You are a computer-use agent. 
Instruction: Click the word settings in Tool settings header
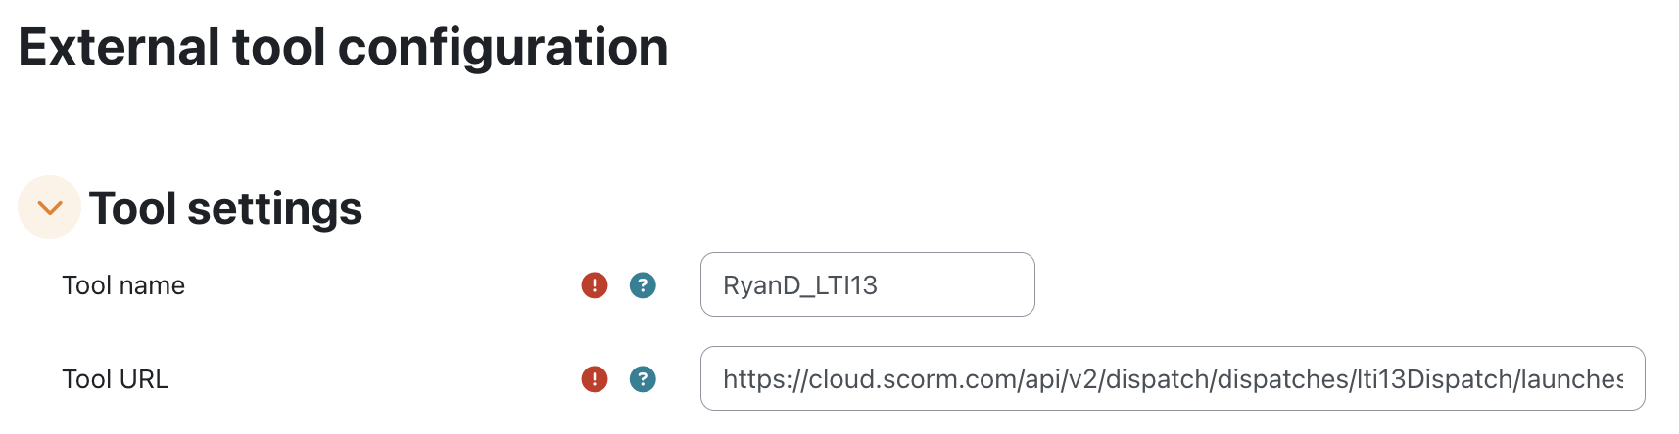pyautogui.click(x=275, y=209)
